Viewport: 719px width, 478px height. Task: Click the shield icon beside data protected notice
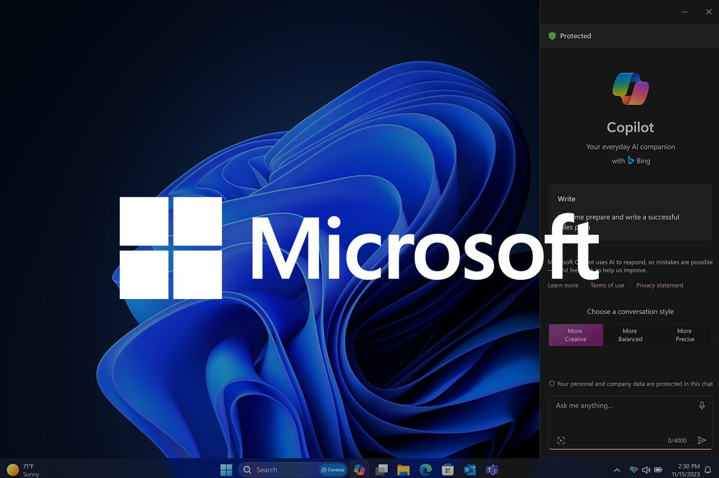(x=552, y=384)
